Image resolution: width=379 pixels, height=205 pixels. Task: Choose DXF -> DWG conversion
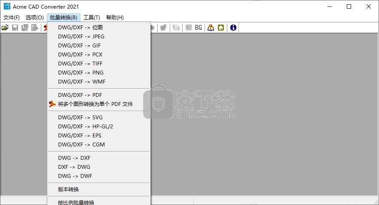click(99, 167)
